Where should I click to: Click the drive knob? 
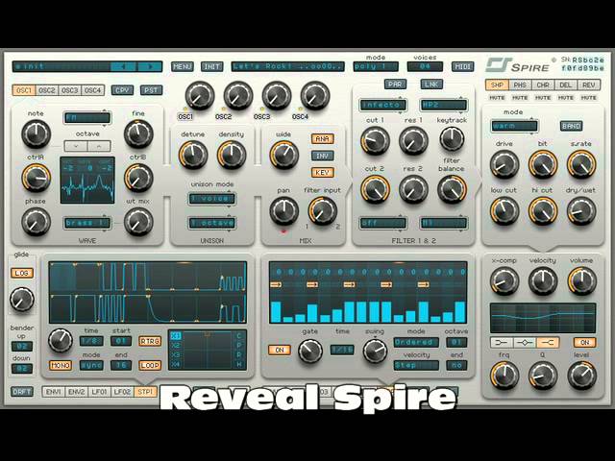[504, 164]
